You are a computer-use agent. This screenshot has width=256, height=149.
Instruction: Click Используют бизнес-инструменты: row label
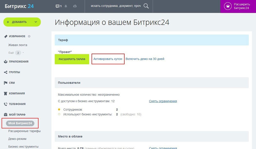(88, 114)
